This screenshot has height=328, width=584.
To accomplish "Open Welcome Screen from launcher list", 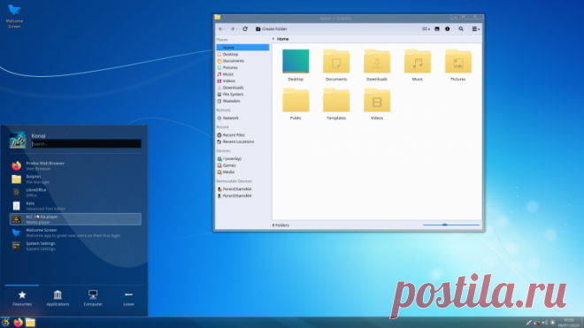I will coord(75,233).
